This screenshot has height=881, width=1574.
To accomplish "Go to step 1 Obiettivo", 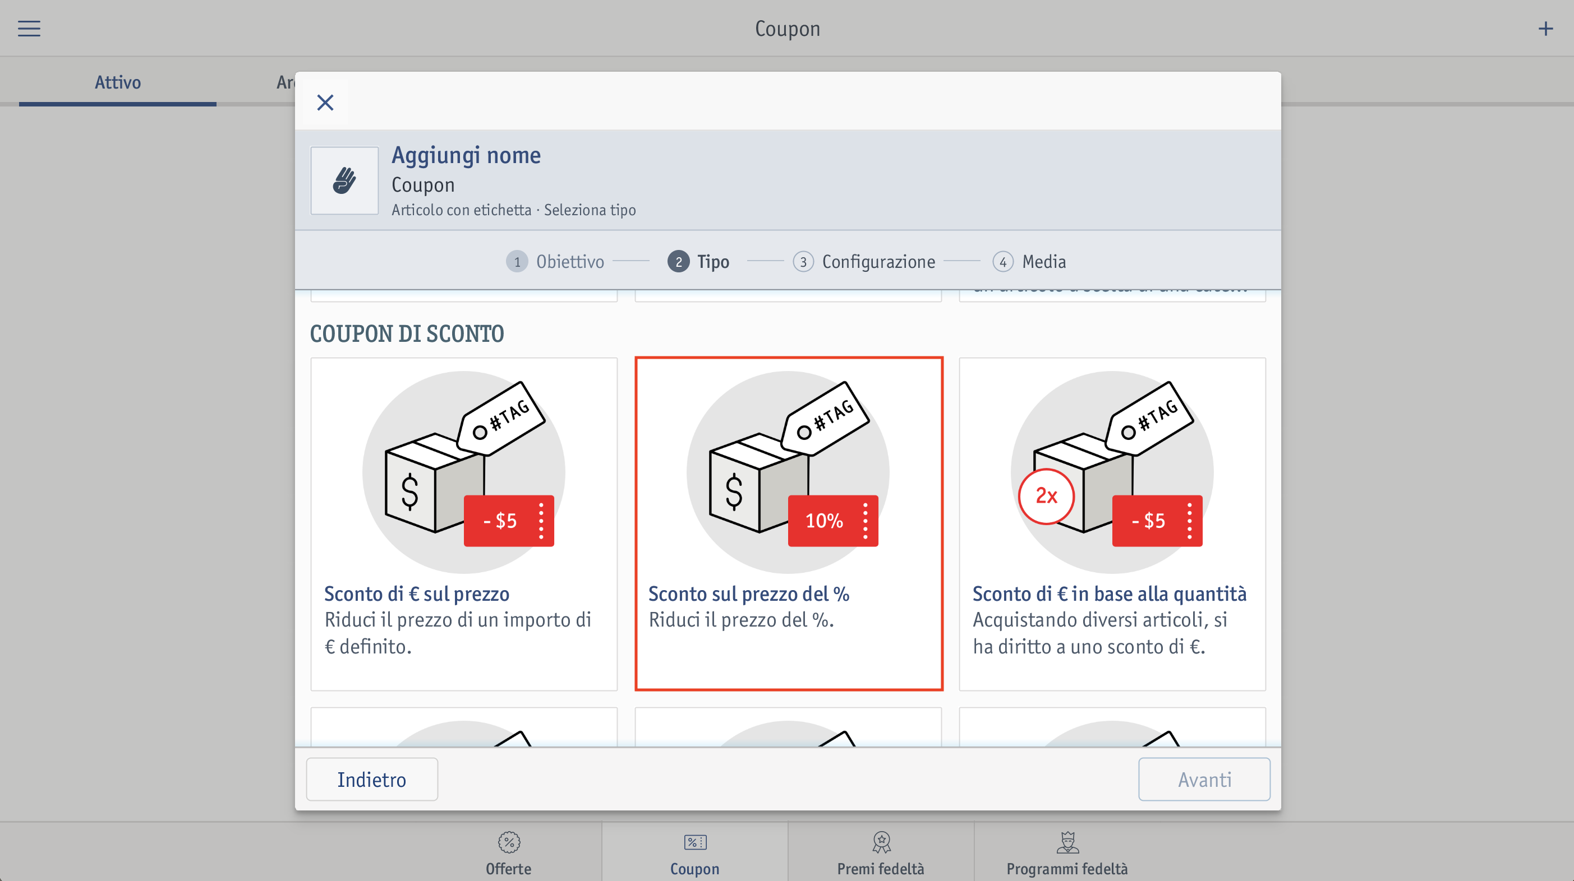I will 555,261.
